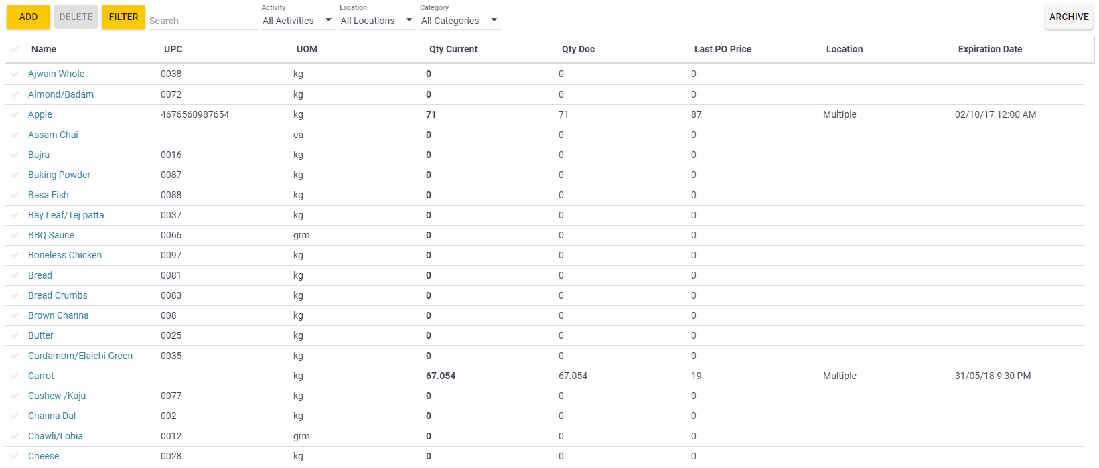Image resolution: width=1099 pixels, height=468 pixels.
Task: Open the Apple product details
Action: click(40, 114)
